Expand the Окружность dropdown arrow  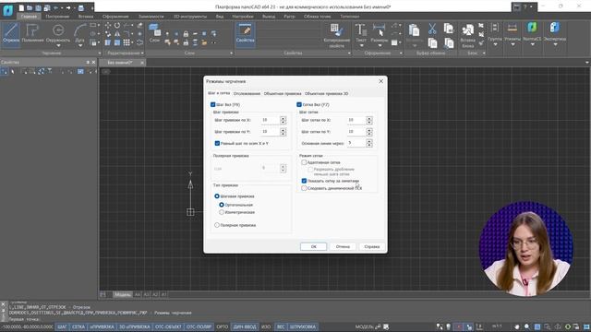click(58, 46)
